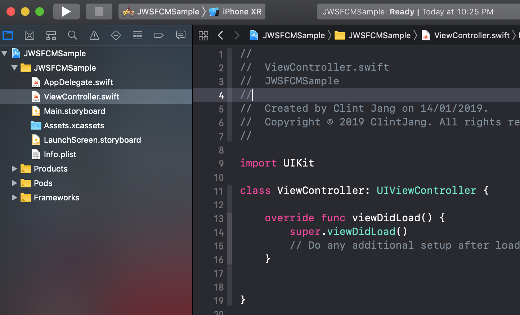Select the Pods folder row
The image size is (520, 315).
96,183
